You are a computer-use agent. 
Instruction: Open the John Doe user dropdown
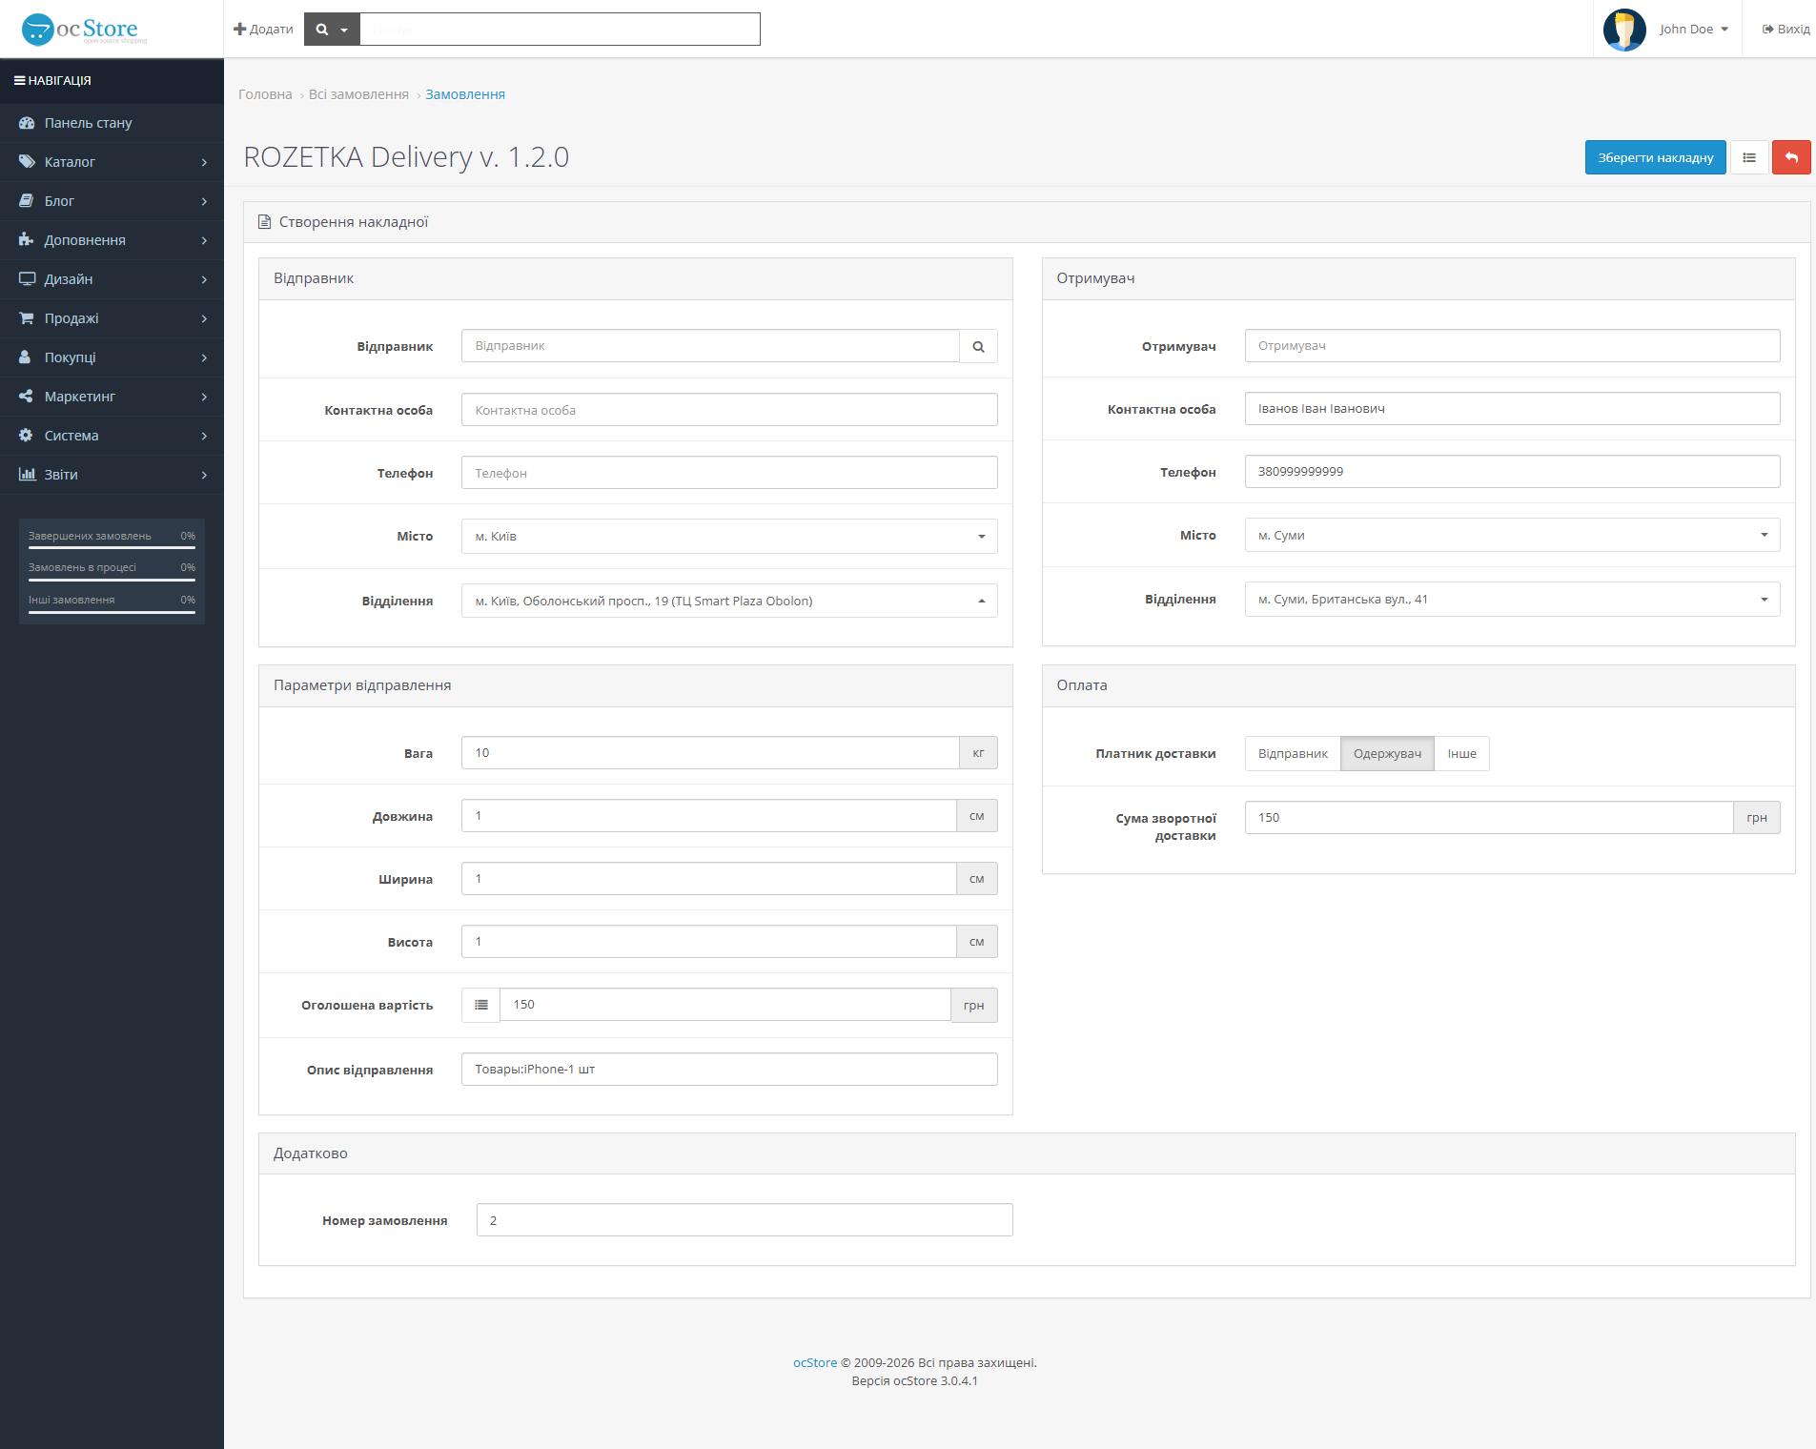(1693, 30)
